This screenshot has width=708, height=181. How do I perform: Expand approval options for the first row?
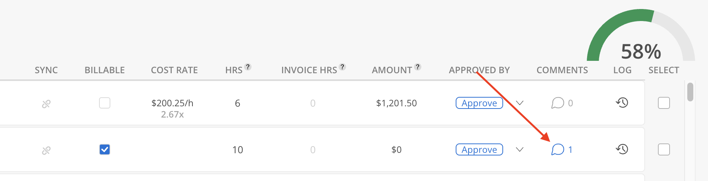coord(520,103)
